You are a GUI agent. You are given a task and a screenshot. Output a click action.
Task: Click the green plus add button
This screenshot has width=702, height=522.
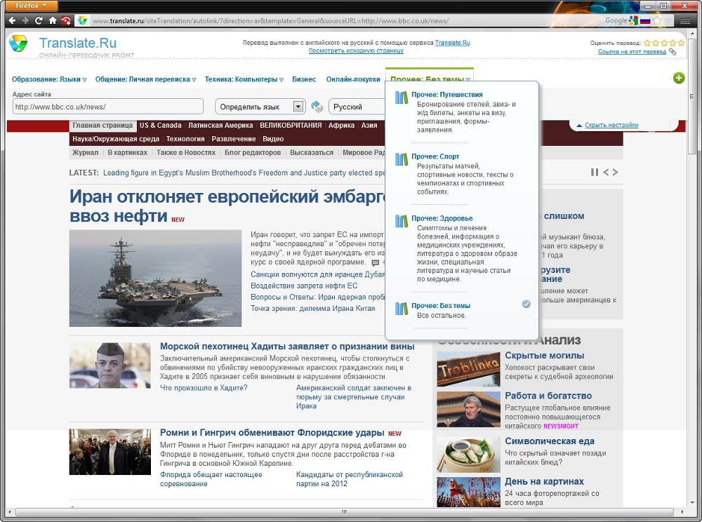(x=679, y=78)
